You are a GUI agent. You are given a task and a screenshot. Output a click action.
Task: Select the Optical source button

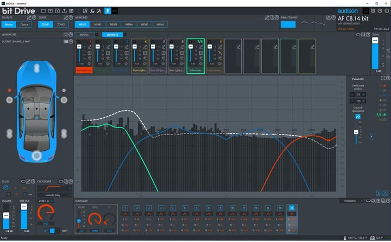(x=24, y=24)
